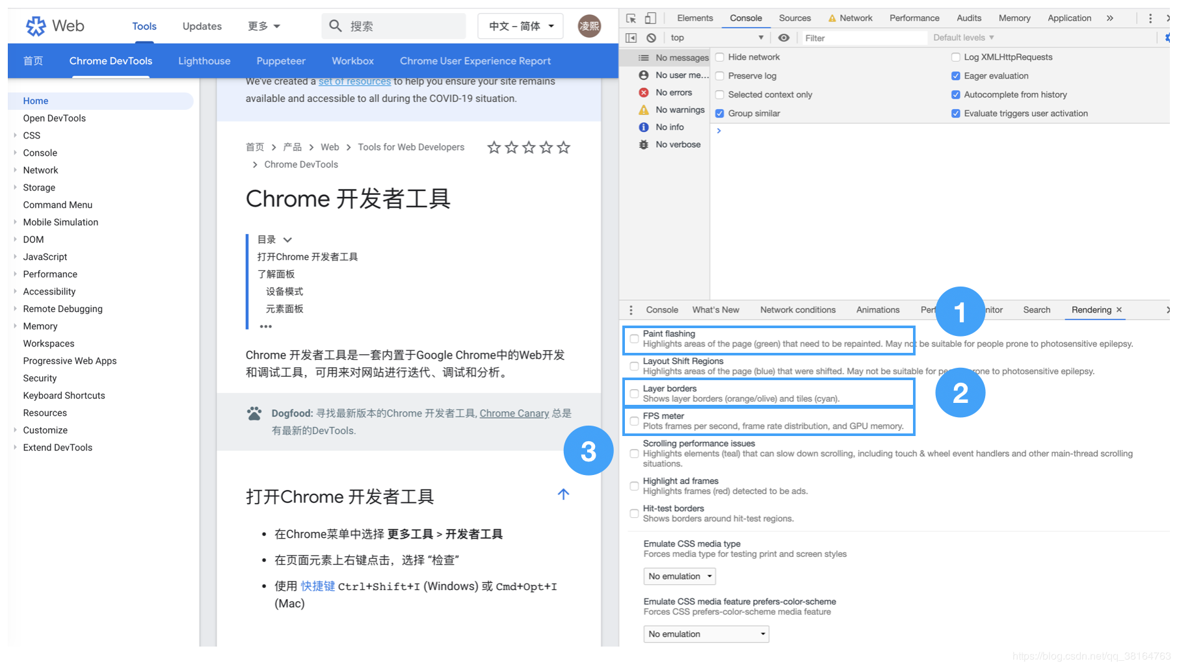Select the No errors filter
Viewport: 1177px width, 668px height.
[x=665, y=92]
